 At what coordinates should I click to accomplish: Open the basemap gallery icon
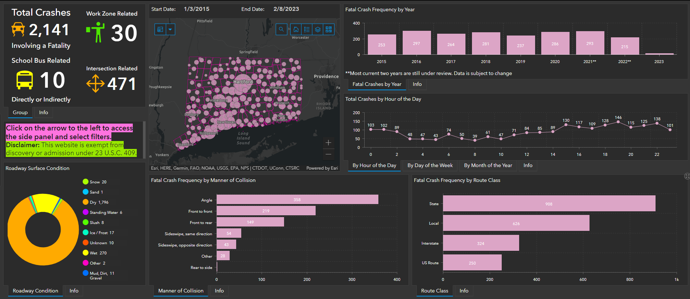coord(329,29)
